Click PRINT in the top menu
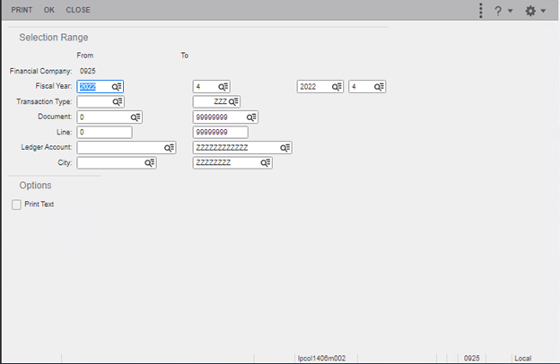Image resolution: width=560 pixels, height=364 pixels. point(22,10)
